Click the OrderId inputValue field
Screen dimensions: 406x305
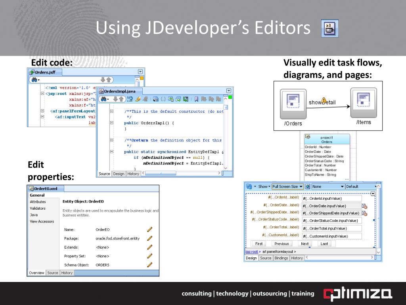click(332, 199)
